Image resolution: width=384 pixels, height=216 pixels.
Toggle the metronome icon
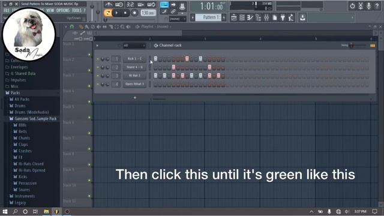[108, 4]
